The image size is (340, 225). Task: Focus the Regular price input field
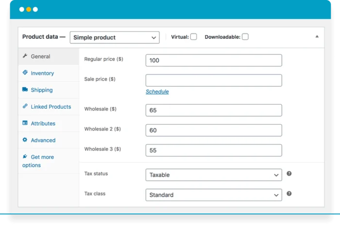[213, 61]
